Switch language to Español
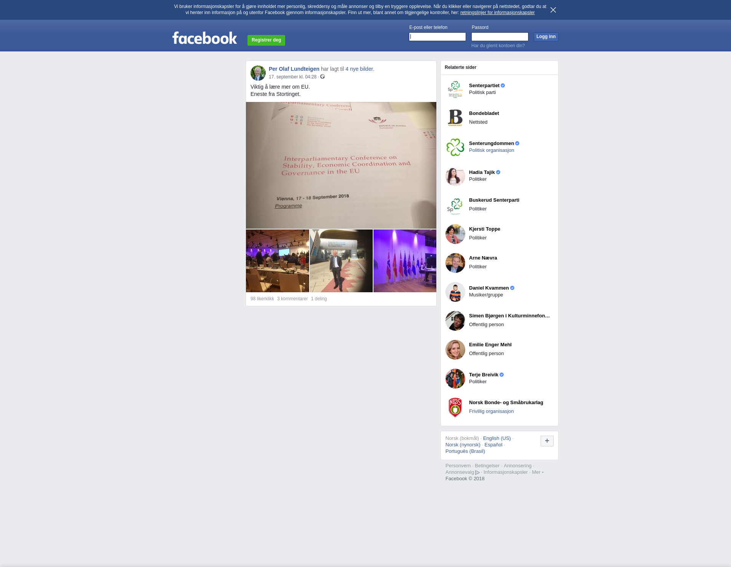731x567 pixels. pos(493,445)
